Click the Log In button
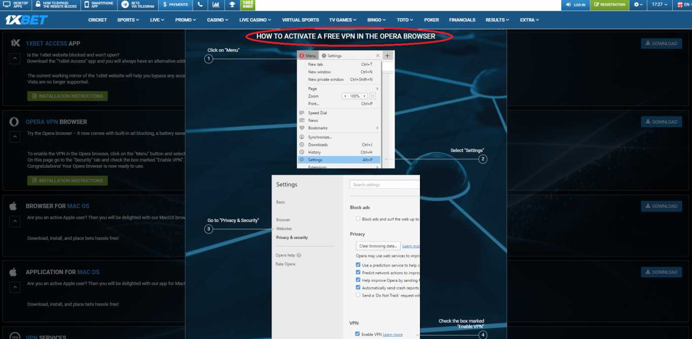 tap(575, 5)
